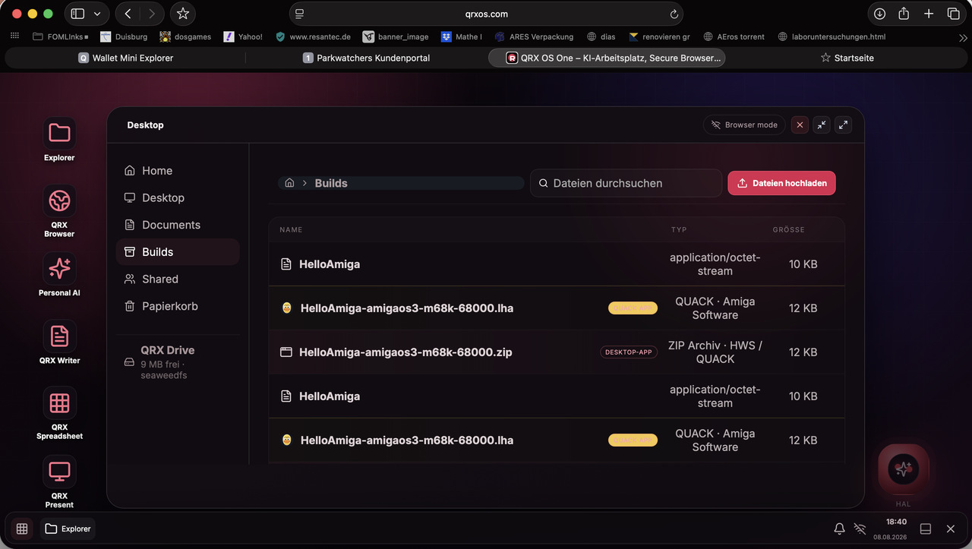Click the Safari reload page icon
The width and height of the screenshot is (972, 549).
(674, 14)
